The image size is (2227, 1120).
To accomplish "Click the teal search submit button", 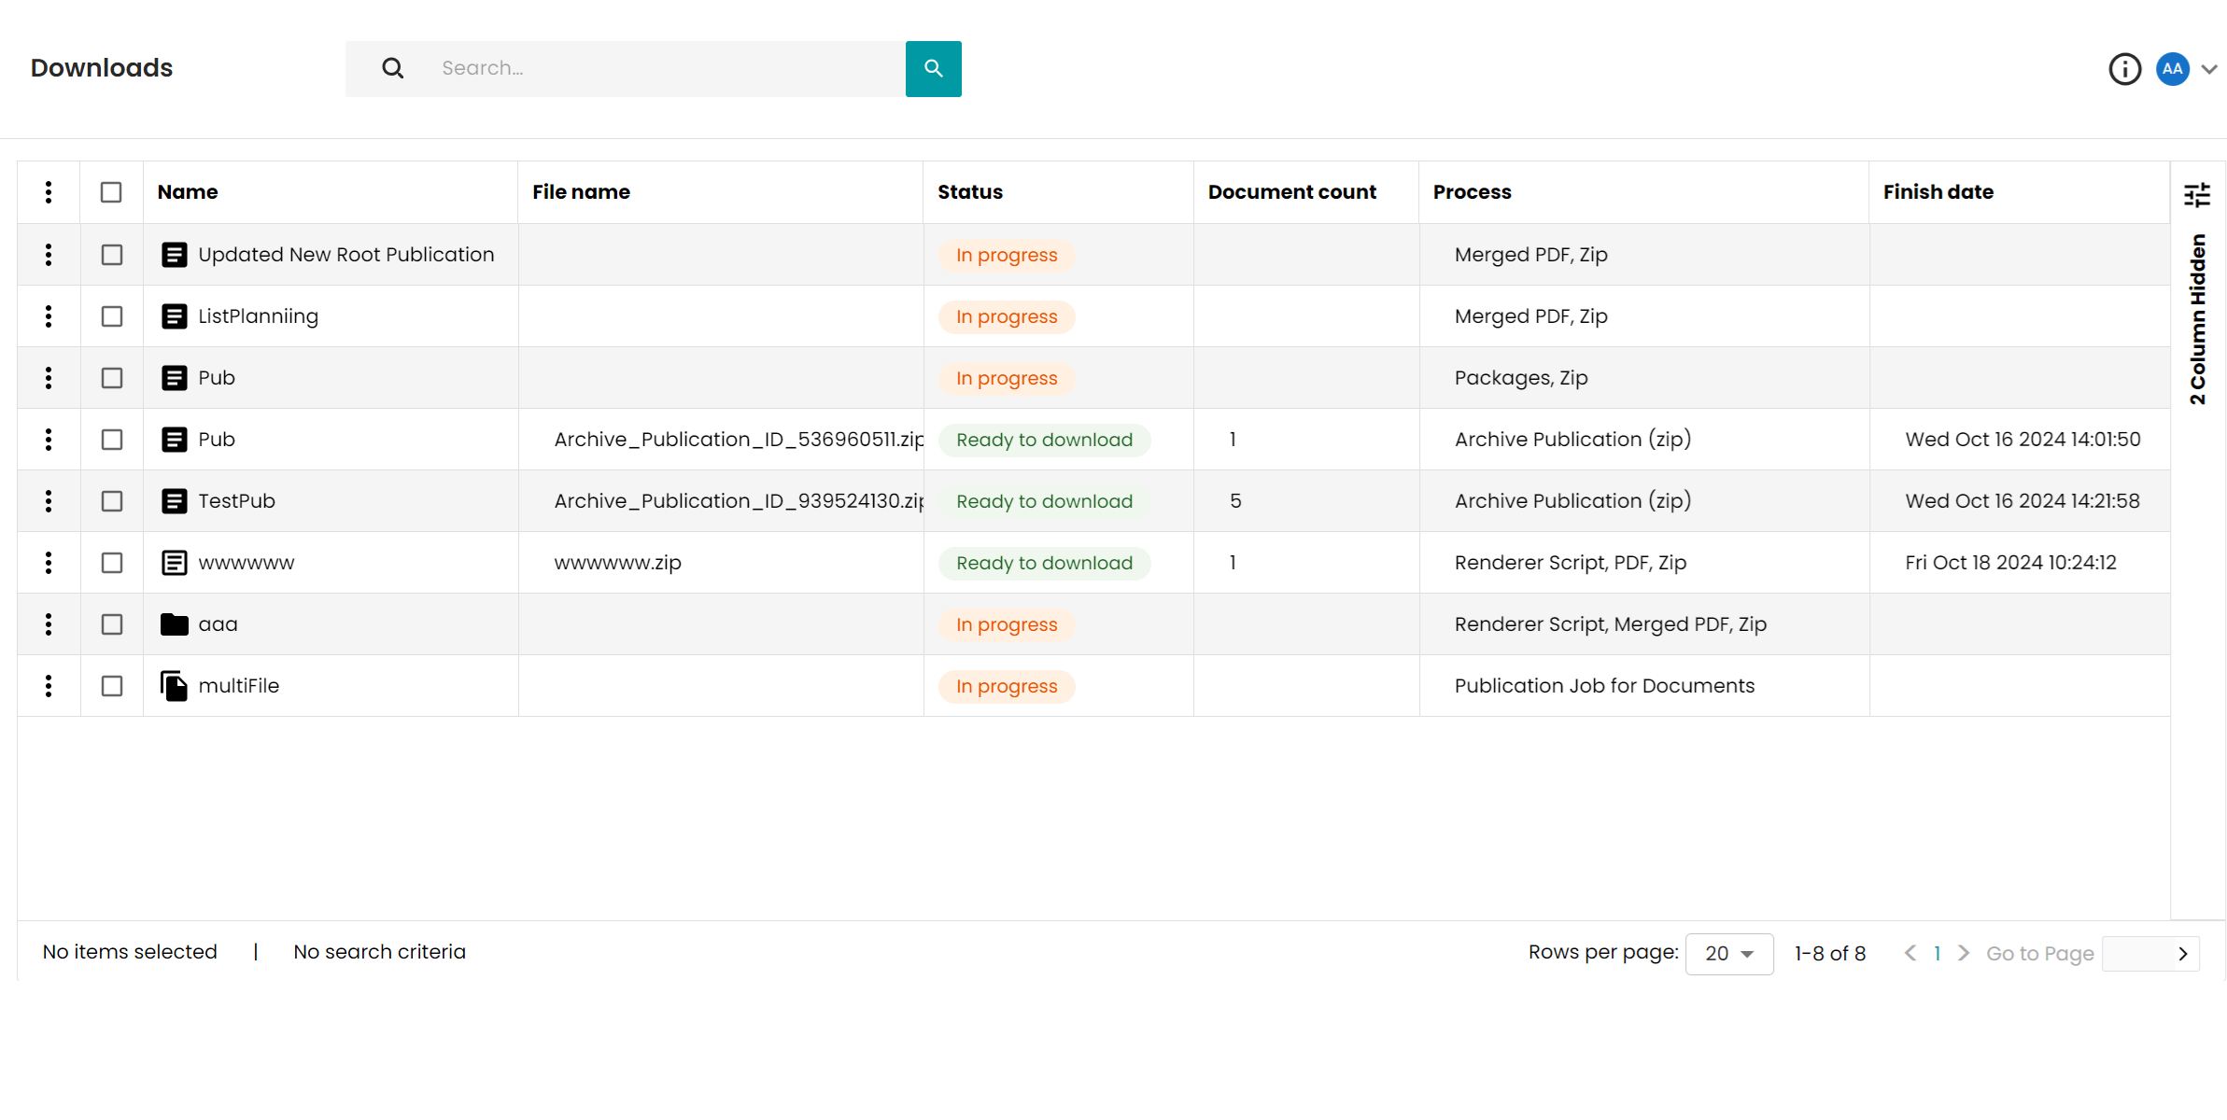I will pyautogui.click(x=933, y=68).
